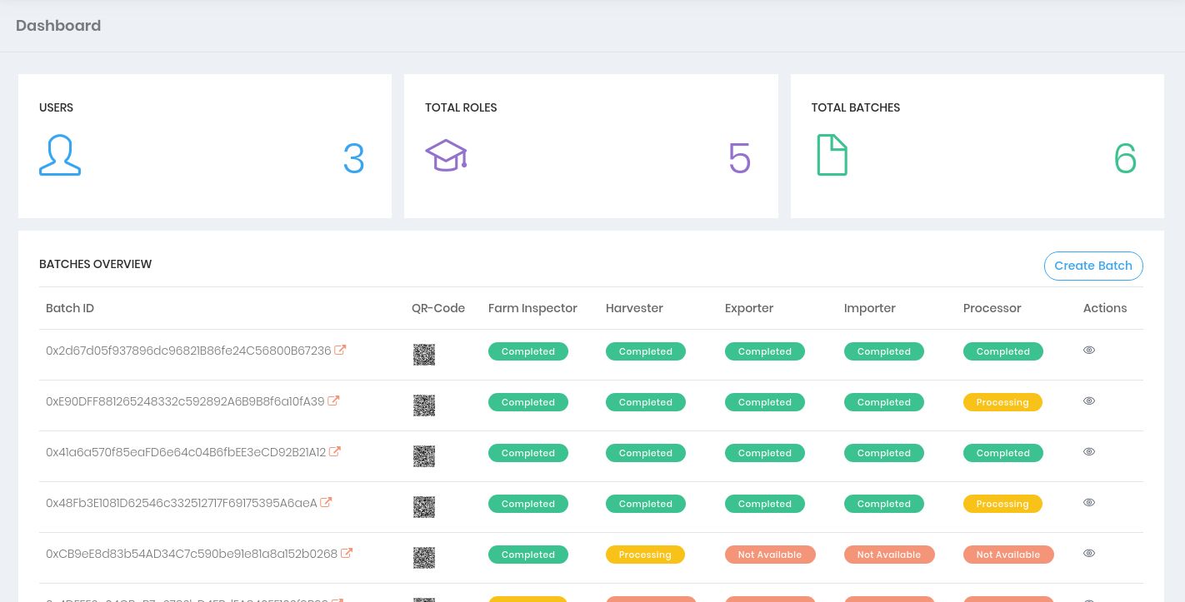This screenshot has width=1185, height=602.
Task: Click the USERS card label
Action: click(57, 107)
